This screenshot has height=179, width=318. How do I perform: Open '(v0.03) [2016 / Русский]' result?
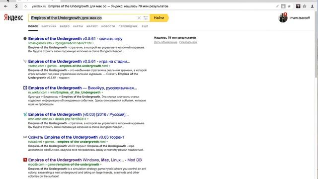(x=79, y=114)
